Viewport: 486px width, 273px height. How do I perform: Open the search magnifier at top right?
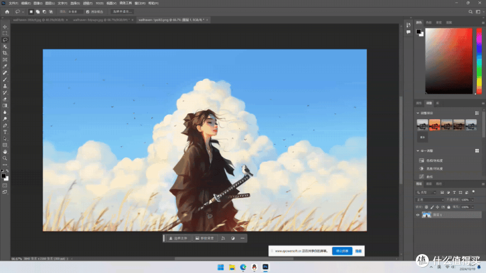tap(470, 12)
